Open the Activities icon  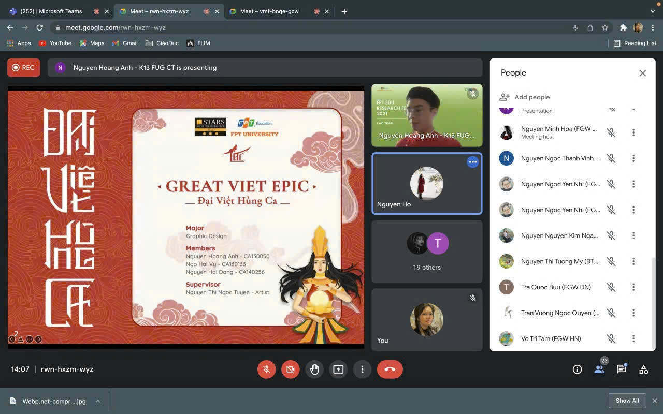[x=644, y=369]
